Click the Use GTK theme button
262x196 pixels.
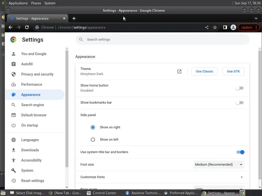click(x=233, y=71)
